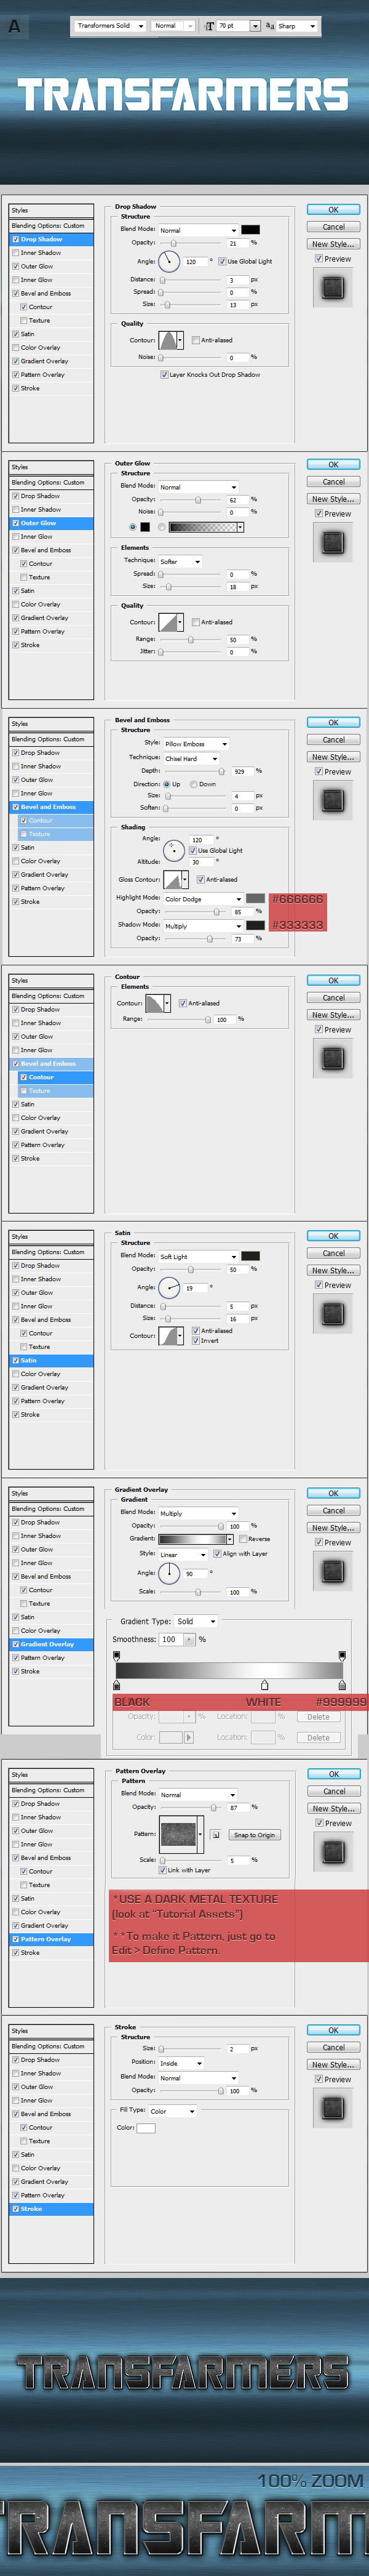Click the Snap to Origin button
The width and height of the screenshot is (369, 2576).
pos(254,1835)
